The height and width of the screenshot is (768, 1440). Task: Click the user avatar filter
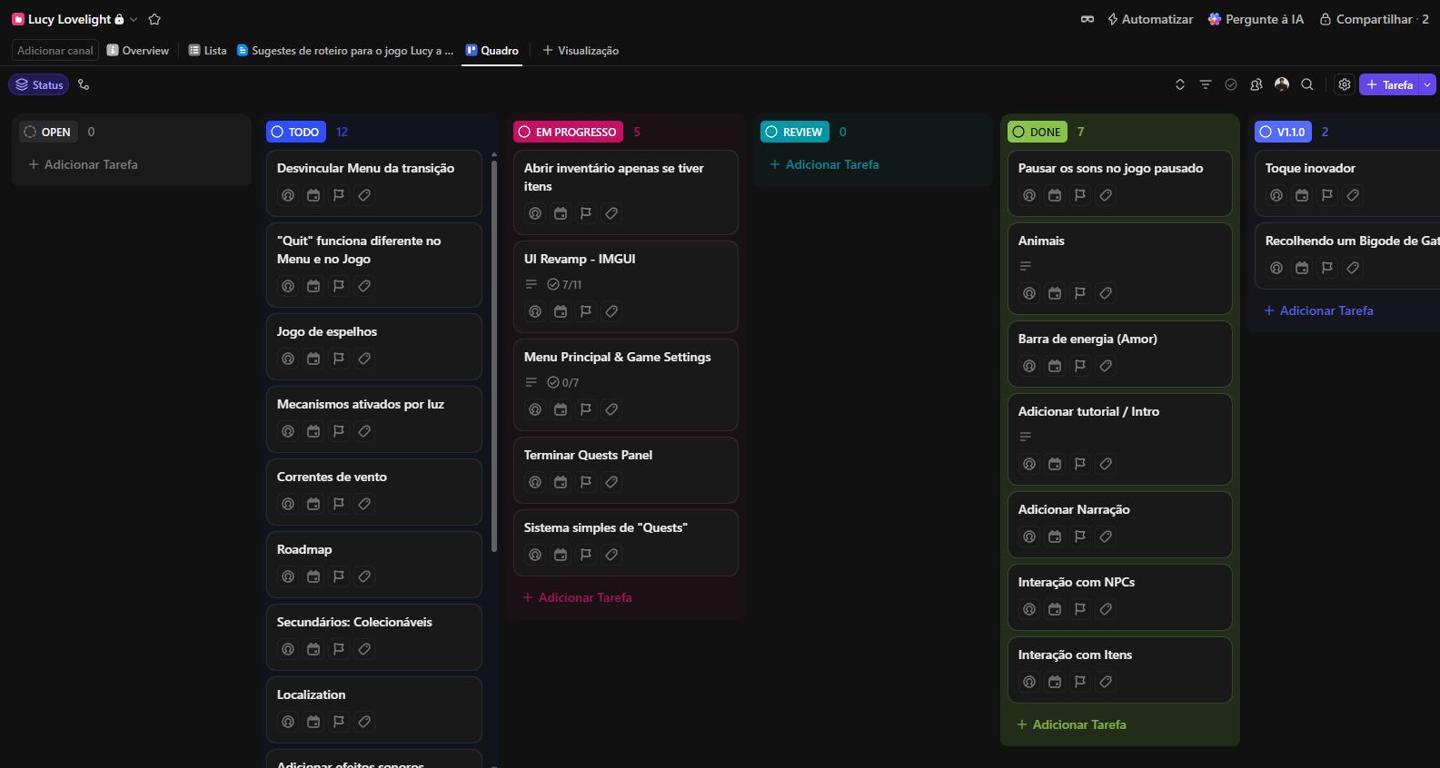click(1282, 84)
